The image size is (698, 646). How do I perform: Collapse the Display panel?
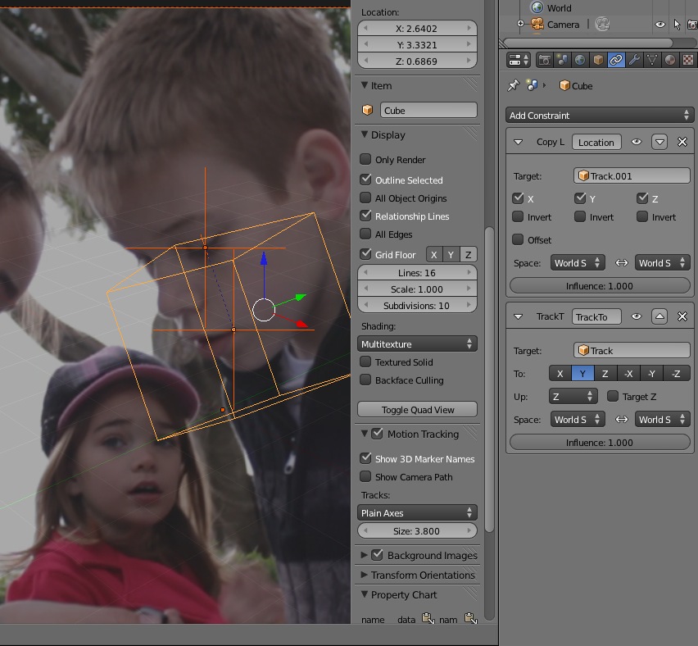365,134
